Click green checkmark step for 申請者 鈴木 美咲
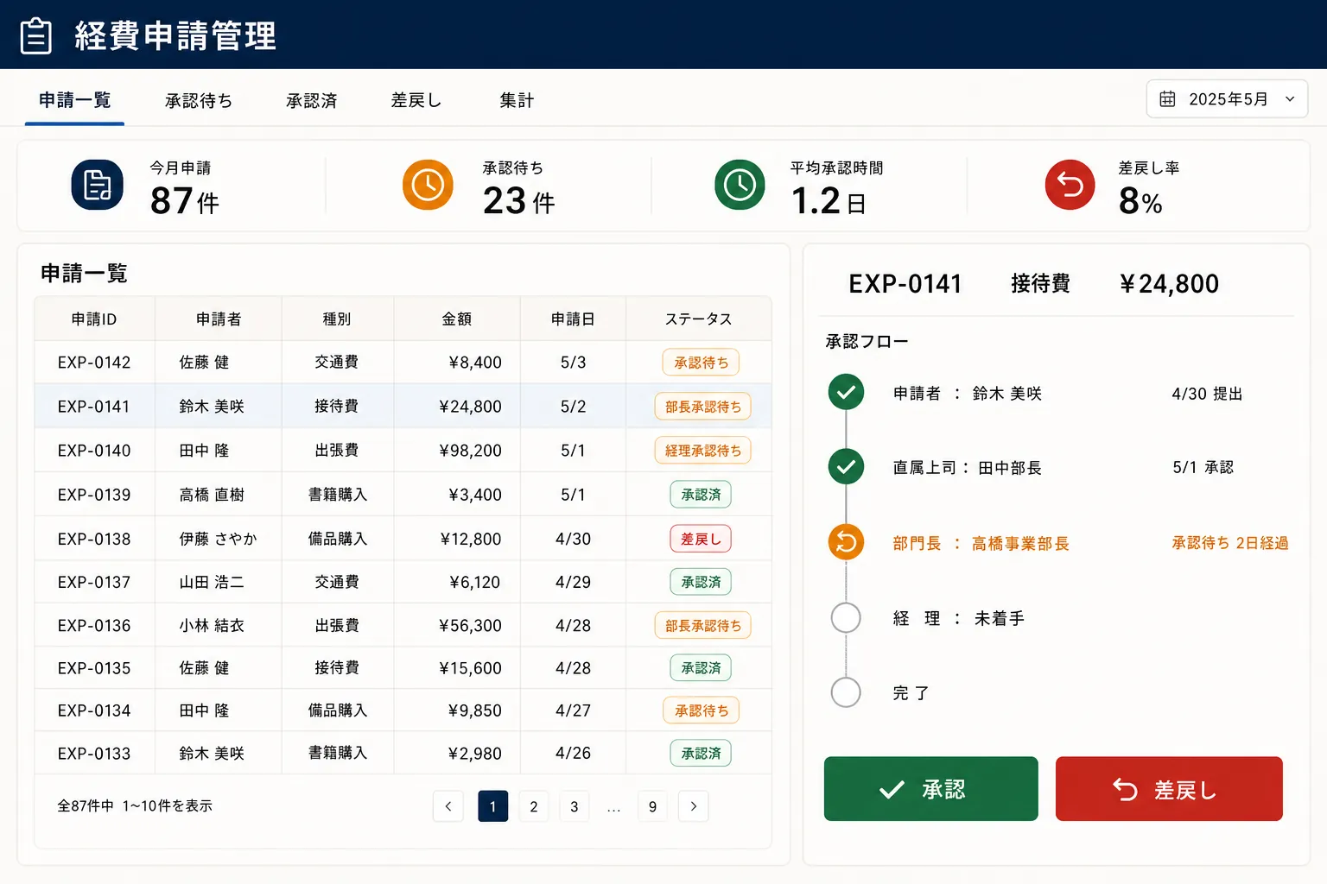Image resolution: width=1327 pixels, height=884 pixels. (x=846, y=392)
